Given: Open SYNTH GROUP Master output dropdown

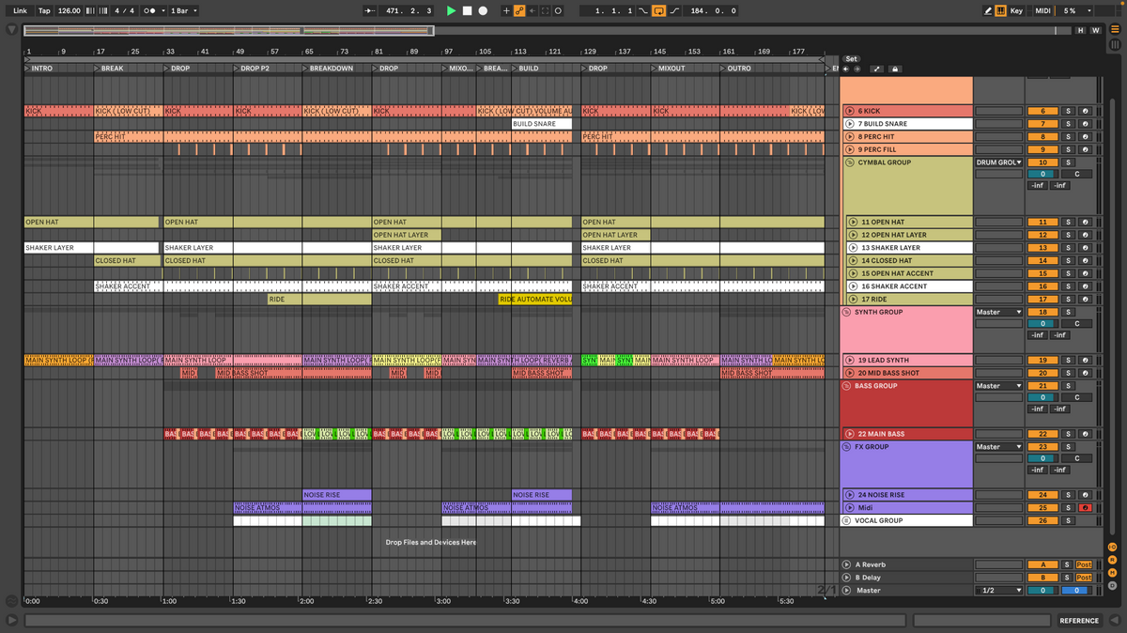Looking at the screenshot, I should pos(997,312).
